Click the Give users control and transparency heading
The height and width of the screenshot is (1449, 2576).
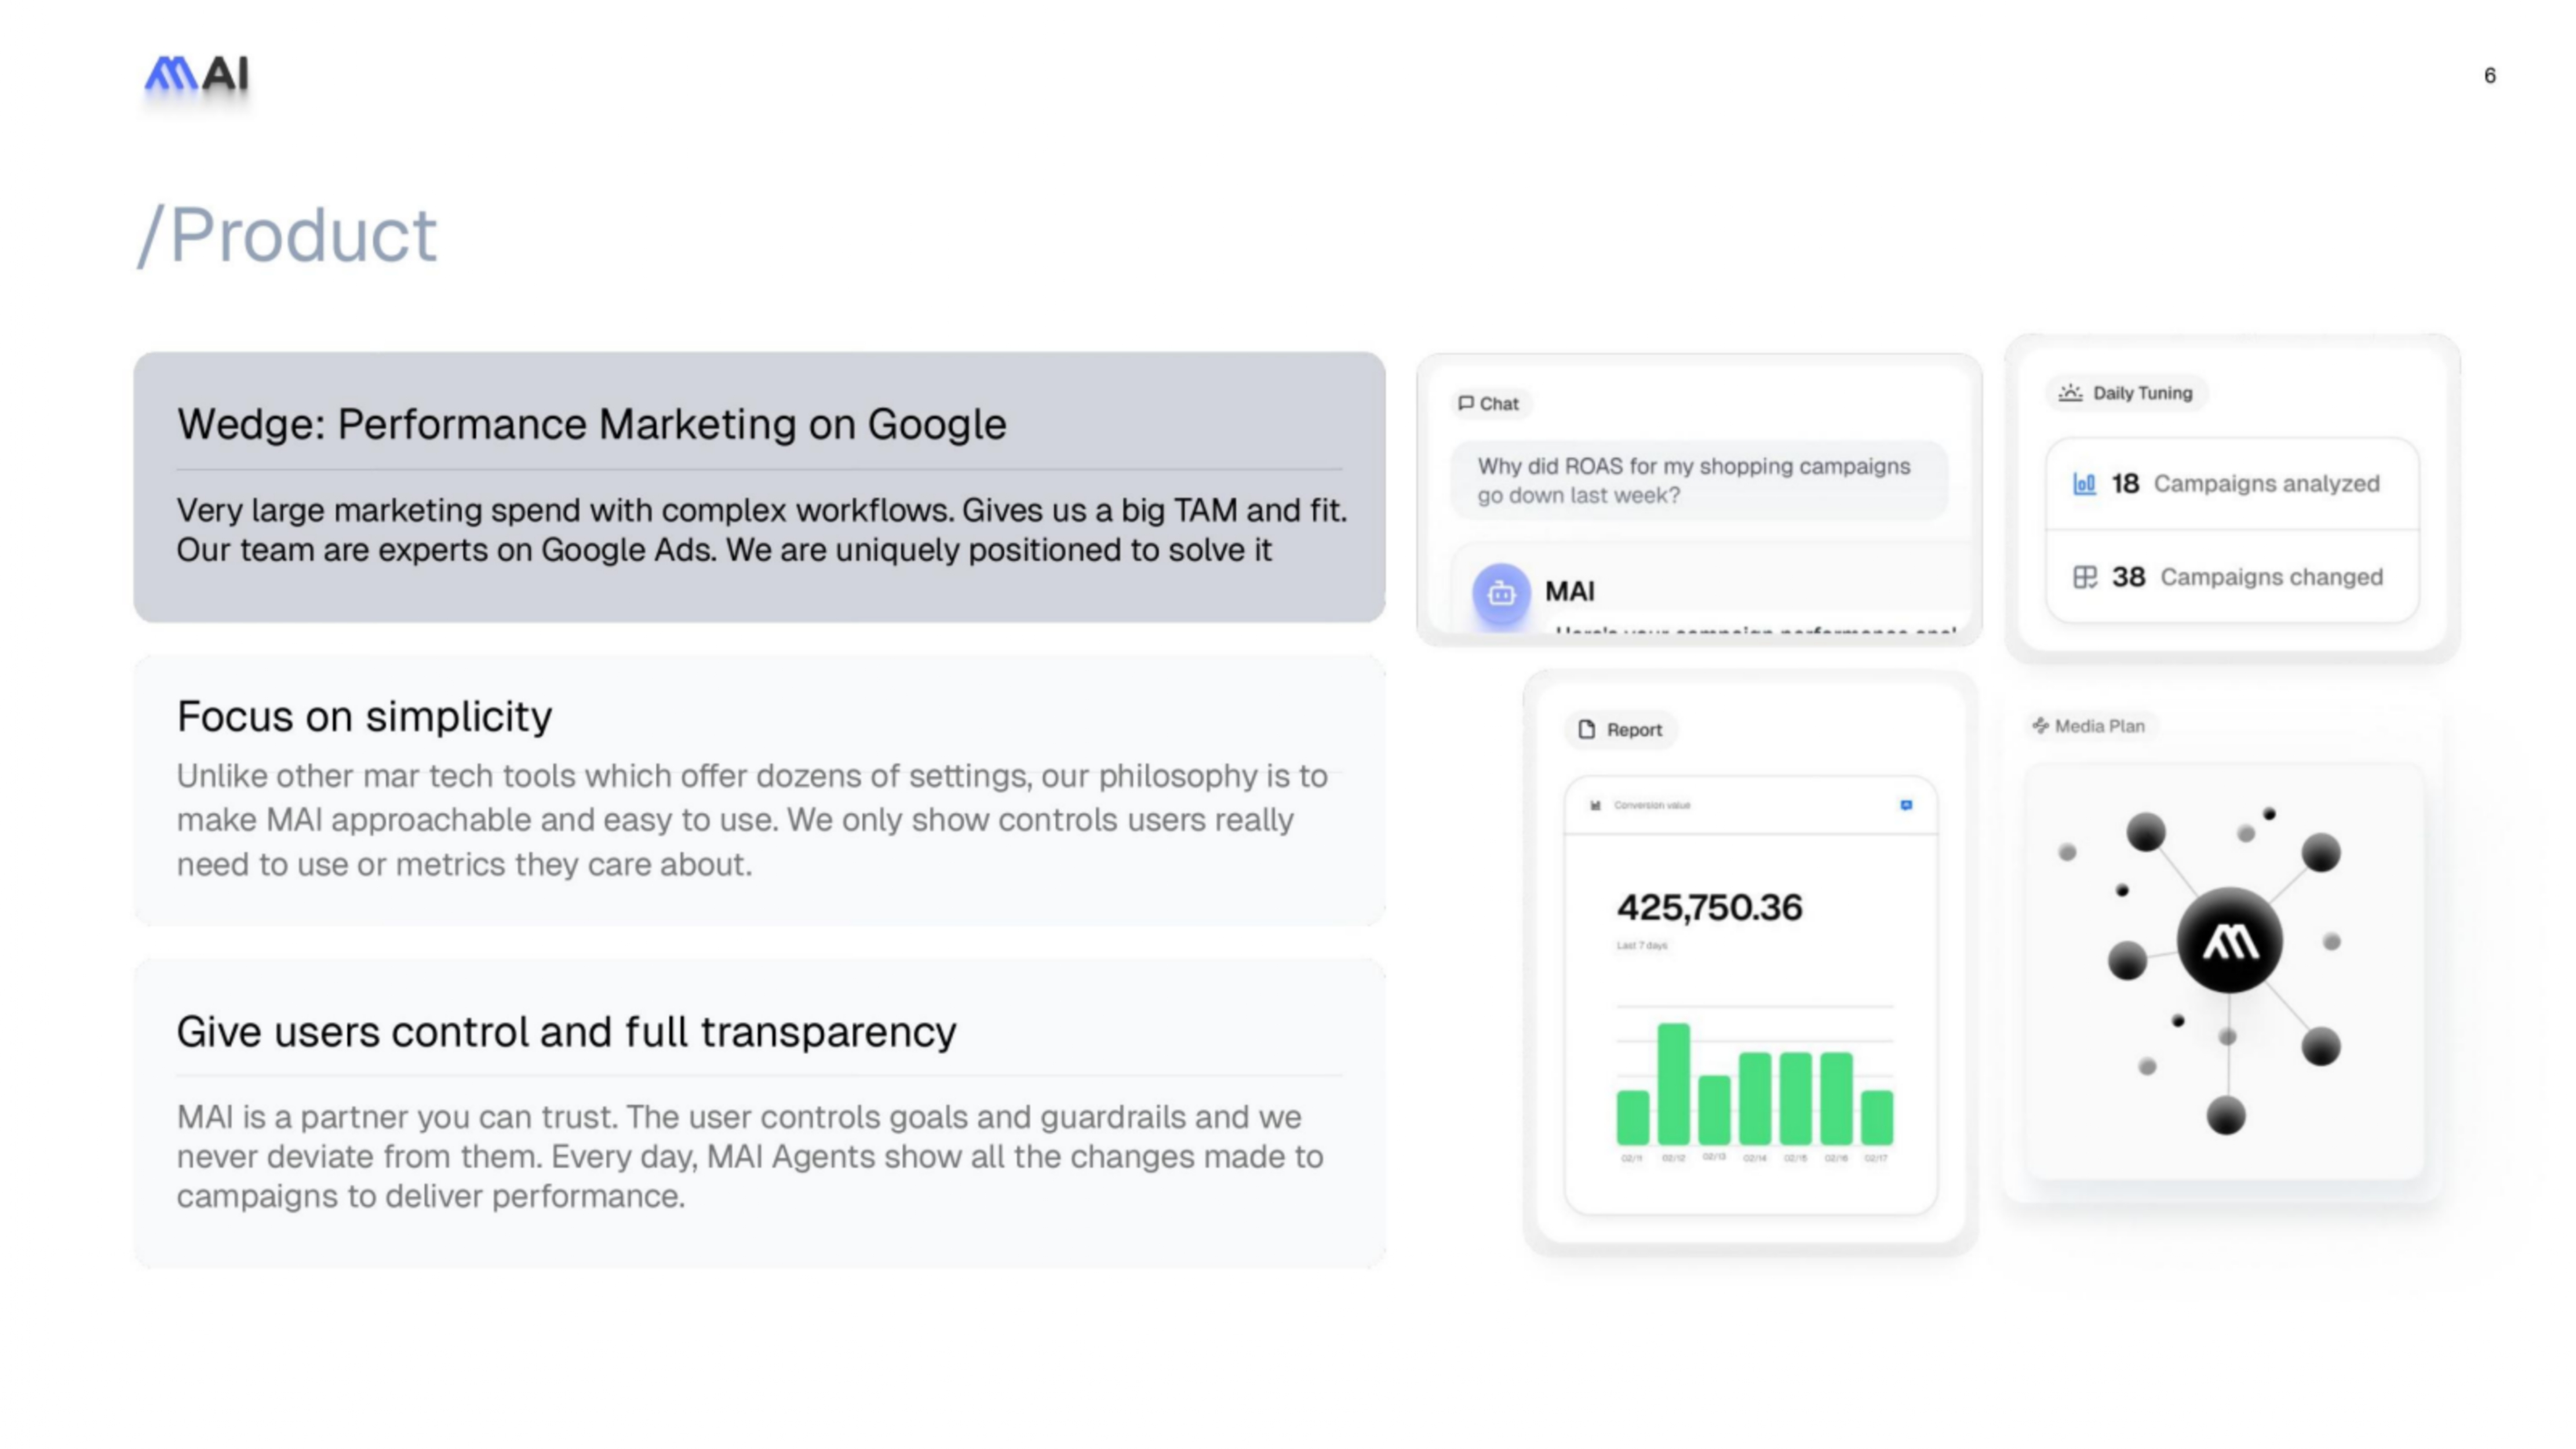click(x=566, y=1032)
